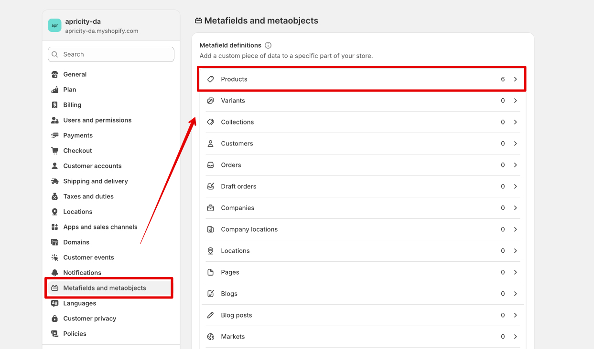This screenshot has width=594, height=349.
Task: Open Customers metafield definitions
Action: (x=237, y=144)
